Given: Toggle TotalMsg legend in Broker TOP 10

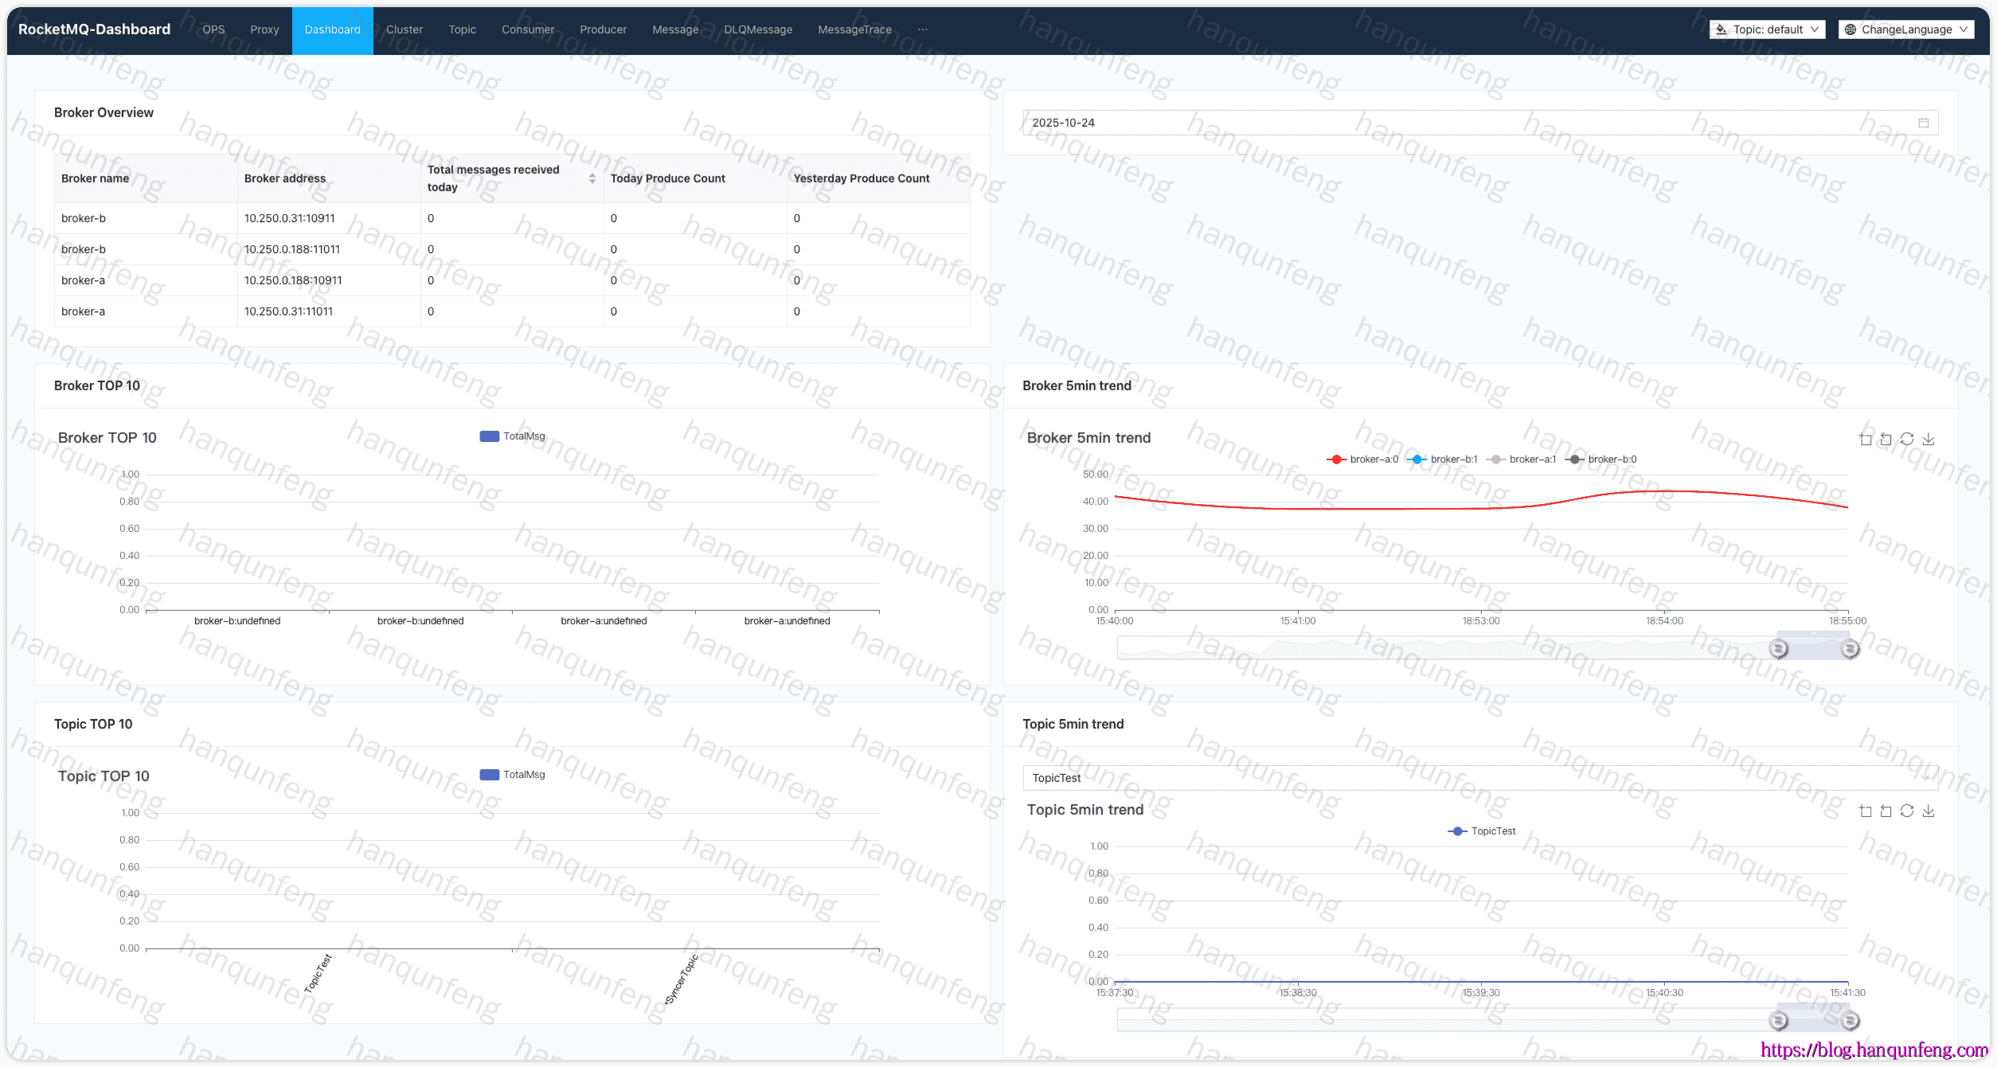Looking at the screenshot, I should 512,436.
